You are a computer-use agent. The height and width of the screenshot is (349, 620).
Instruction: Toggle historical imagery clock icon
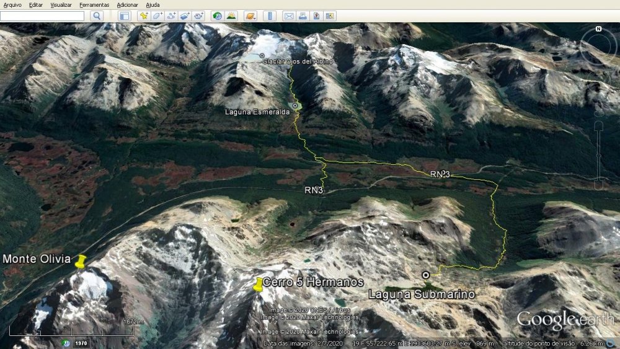point(217,16)
